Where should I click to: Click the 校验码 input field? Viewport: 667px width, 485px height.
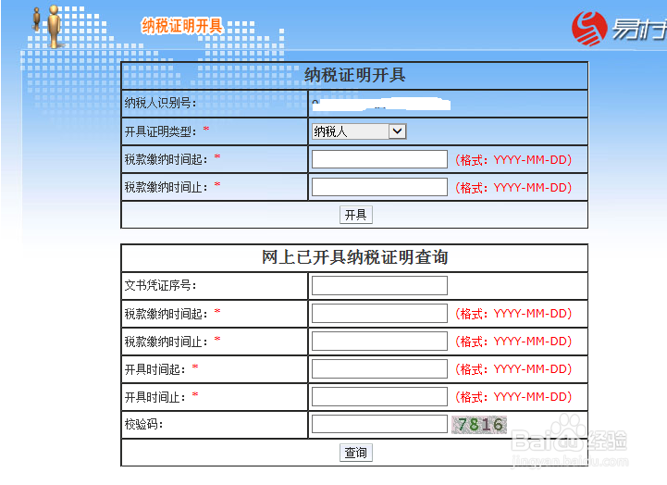pyautogui.click(x=379, y=424)
